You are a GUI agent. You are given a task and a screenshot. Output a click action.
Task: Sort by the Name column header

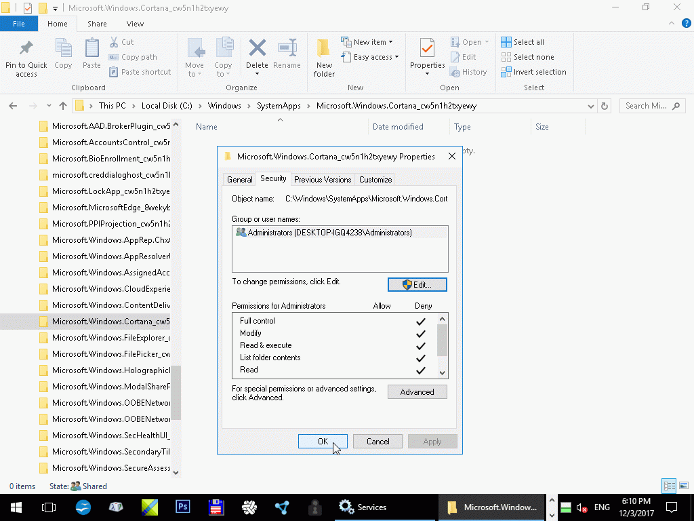coord(280,127)
